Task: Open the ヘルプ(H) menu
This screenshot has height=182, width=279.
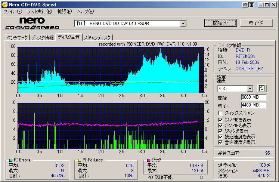Action: tap(86, 12)
